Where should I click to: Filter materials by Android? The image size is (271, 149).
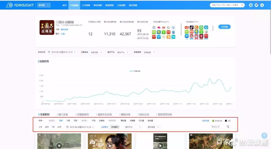(217, 121)
